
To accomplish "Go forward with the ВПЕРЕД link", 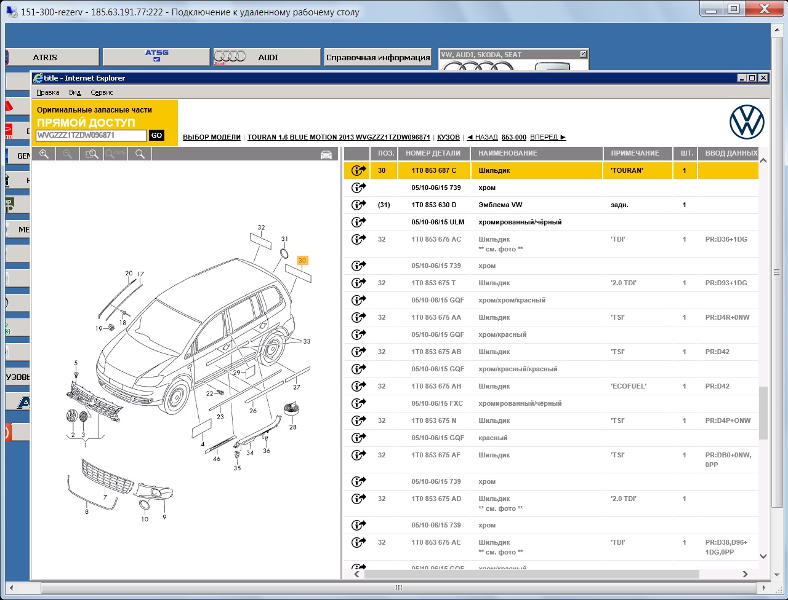I will [x=548, y=137].
